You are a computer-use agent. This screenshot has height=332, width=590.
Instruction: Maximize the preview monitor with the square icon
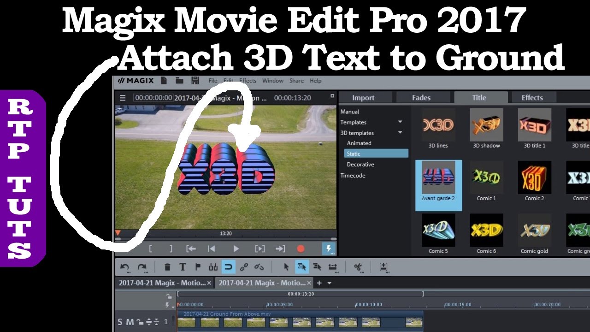tap(332, 96)
